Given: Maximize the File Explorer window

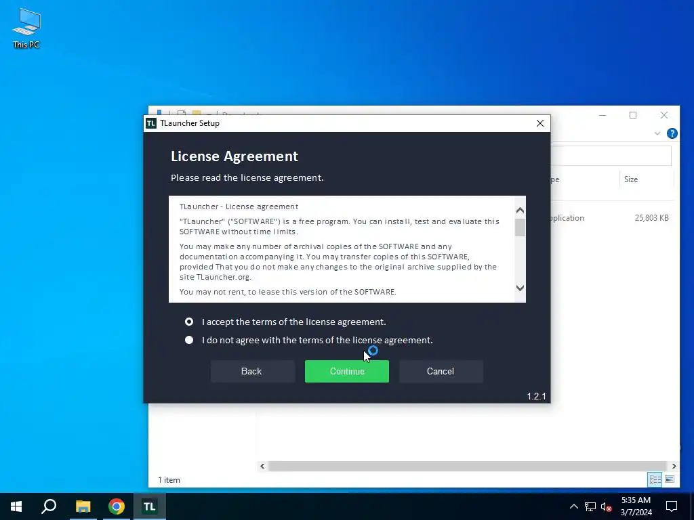Looking at the screenshot, I should tap(633, 115).
